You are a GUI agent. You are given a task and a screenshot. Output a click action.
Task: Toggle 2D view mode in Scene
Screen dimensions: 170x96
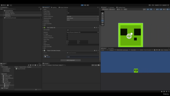tap(148, 9)
